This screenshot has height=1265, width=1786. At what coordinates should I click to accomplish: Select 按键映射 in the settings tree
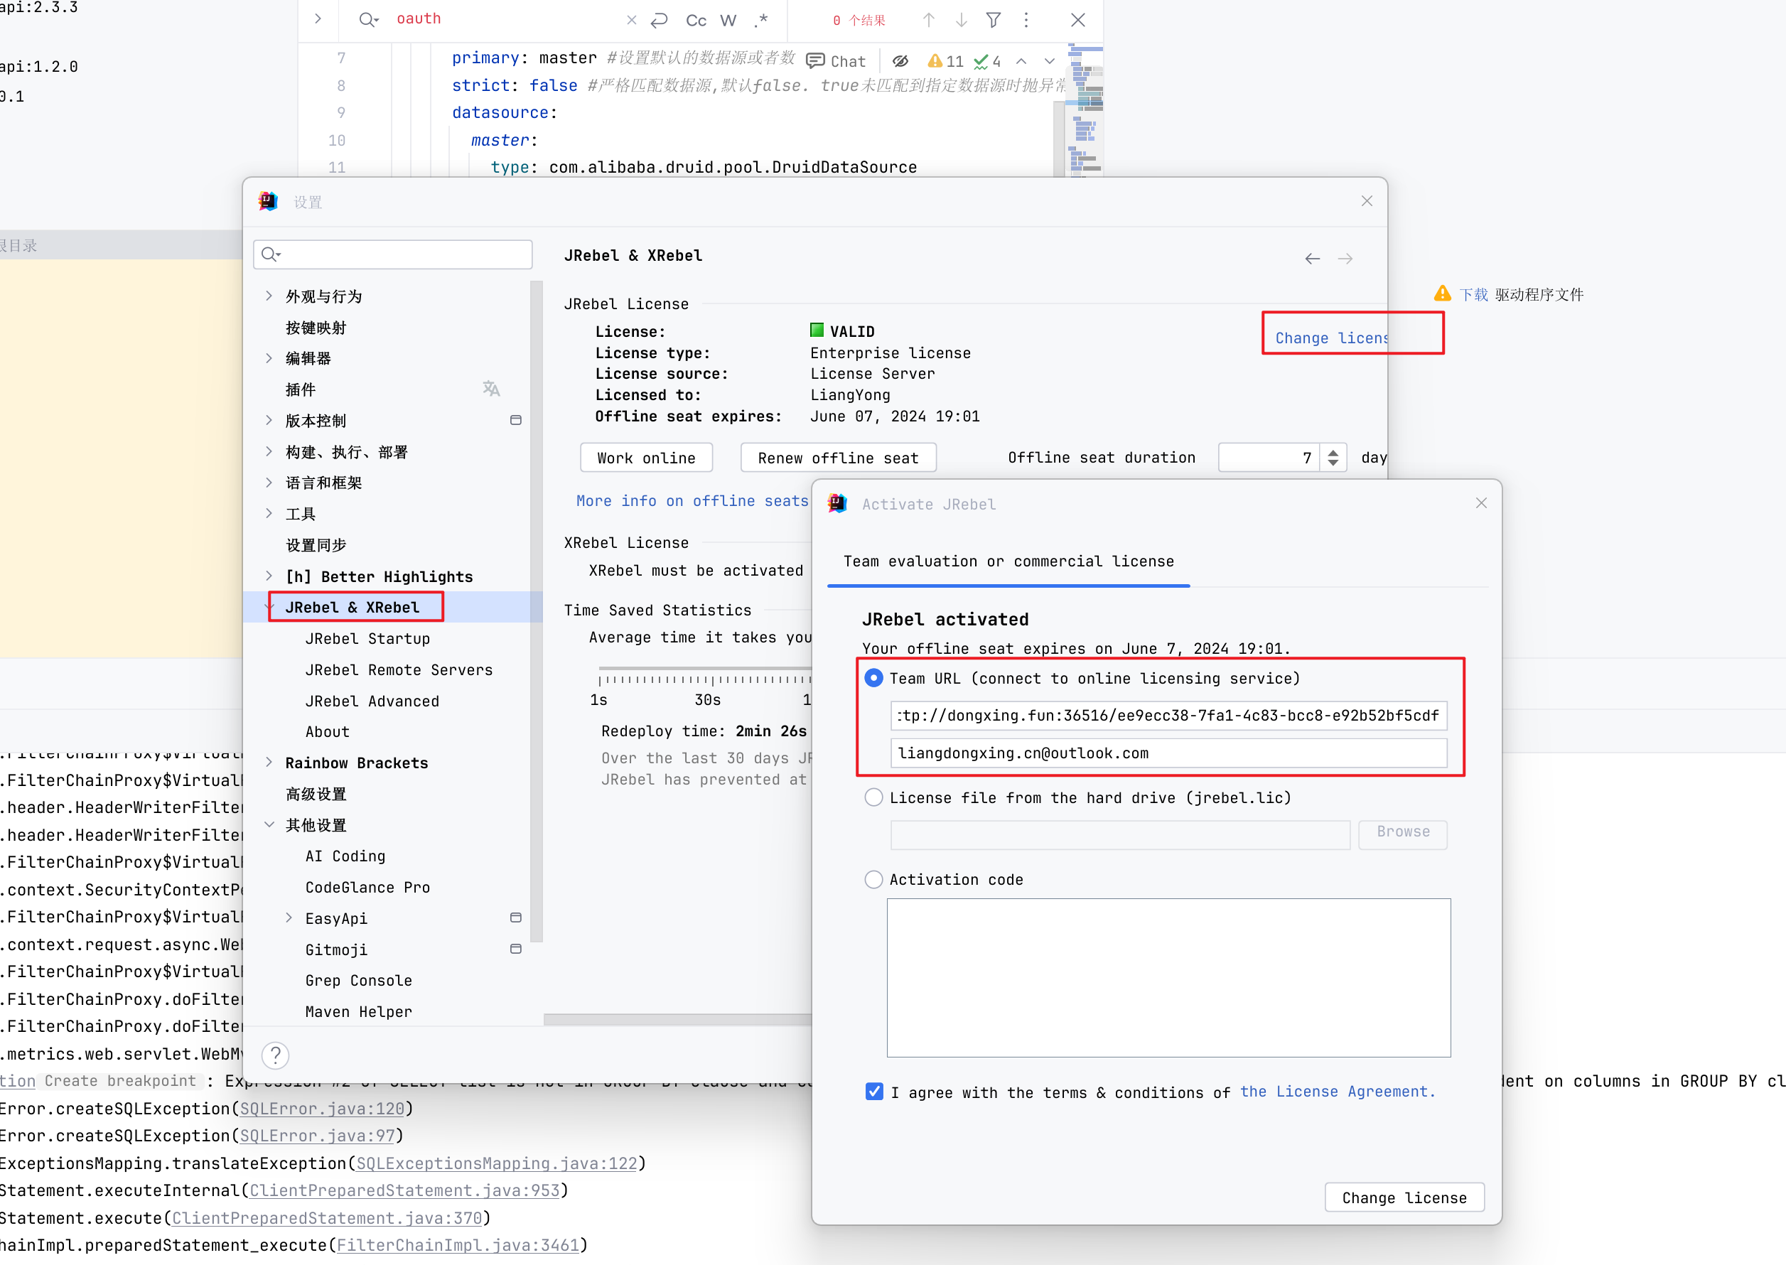[316, 328]
